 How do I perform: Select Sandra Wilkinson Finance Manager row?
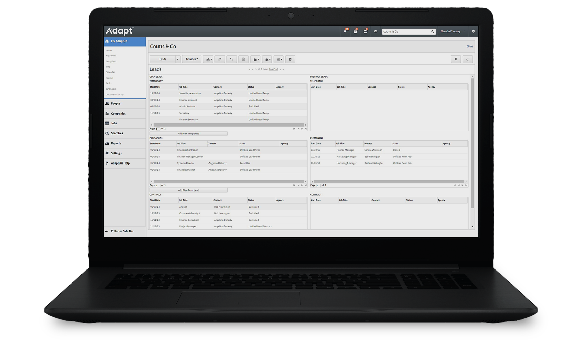pyautogui.click(x=389, y=150)
